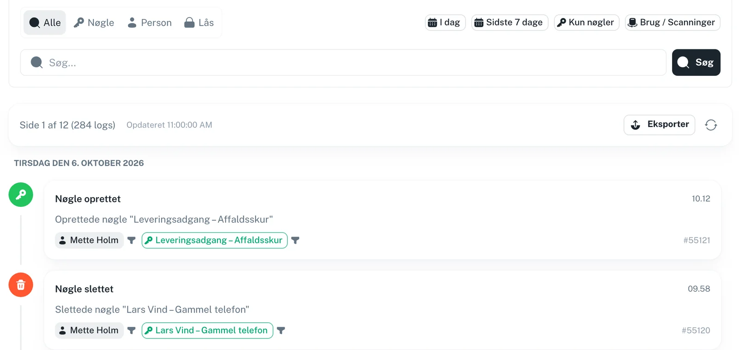The width and height of the screenshot is (739, 350).
Task: Enable Brug / Scanninger filter
Action: click(672, 22)
